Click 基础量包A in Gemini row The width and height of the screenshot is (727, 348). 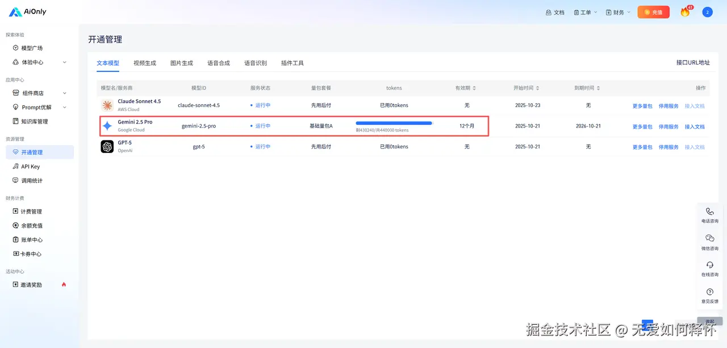point(321,126)
